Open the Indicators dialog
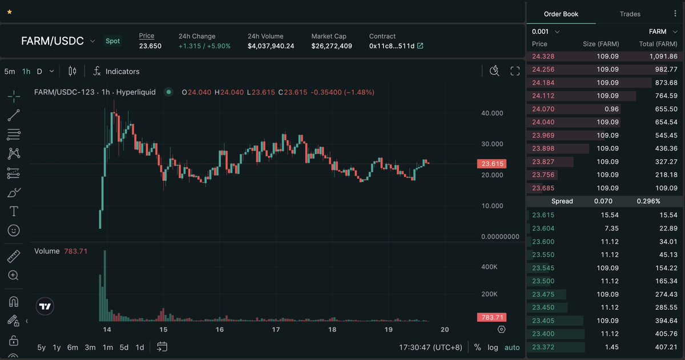Viewport: 685px width, 360px height. 116,71
